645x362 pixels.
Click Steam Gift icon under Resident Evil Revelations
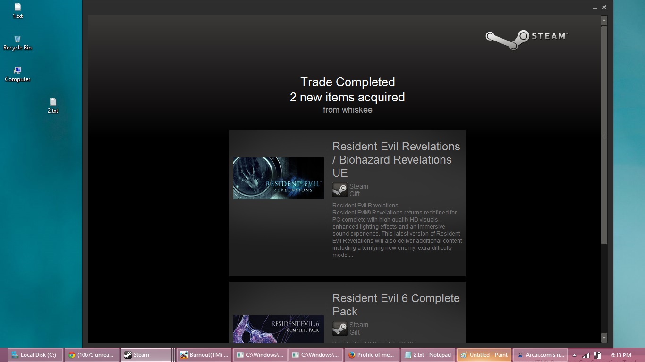tap(339, 190)
